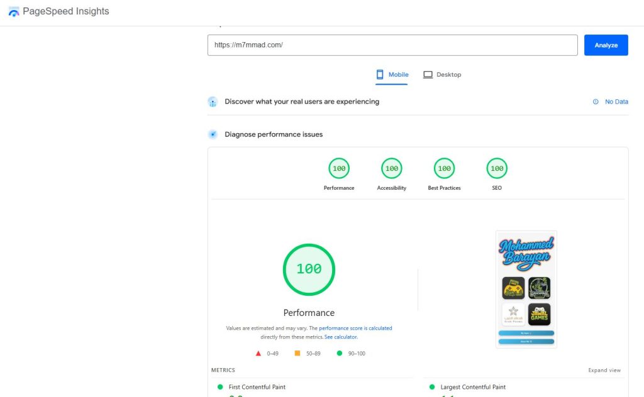Image resolution: width=644 pixels, height=397 pixels.
Task: Click the phone icon in the Mobile tab
Action: coord(379,74)
